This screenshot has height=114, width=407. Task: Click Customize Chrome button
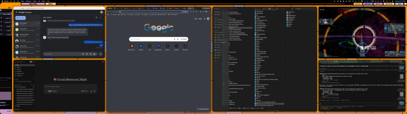click(203, 109)
